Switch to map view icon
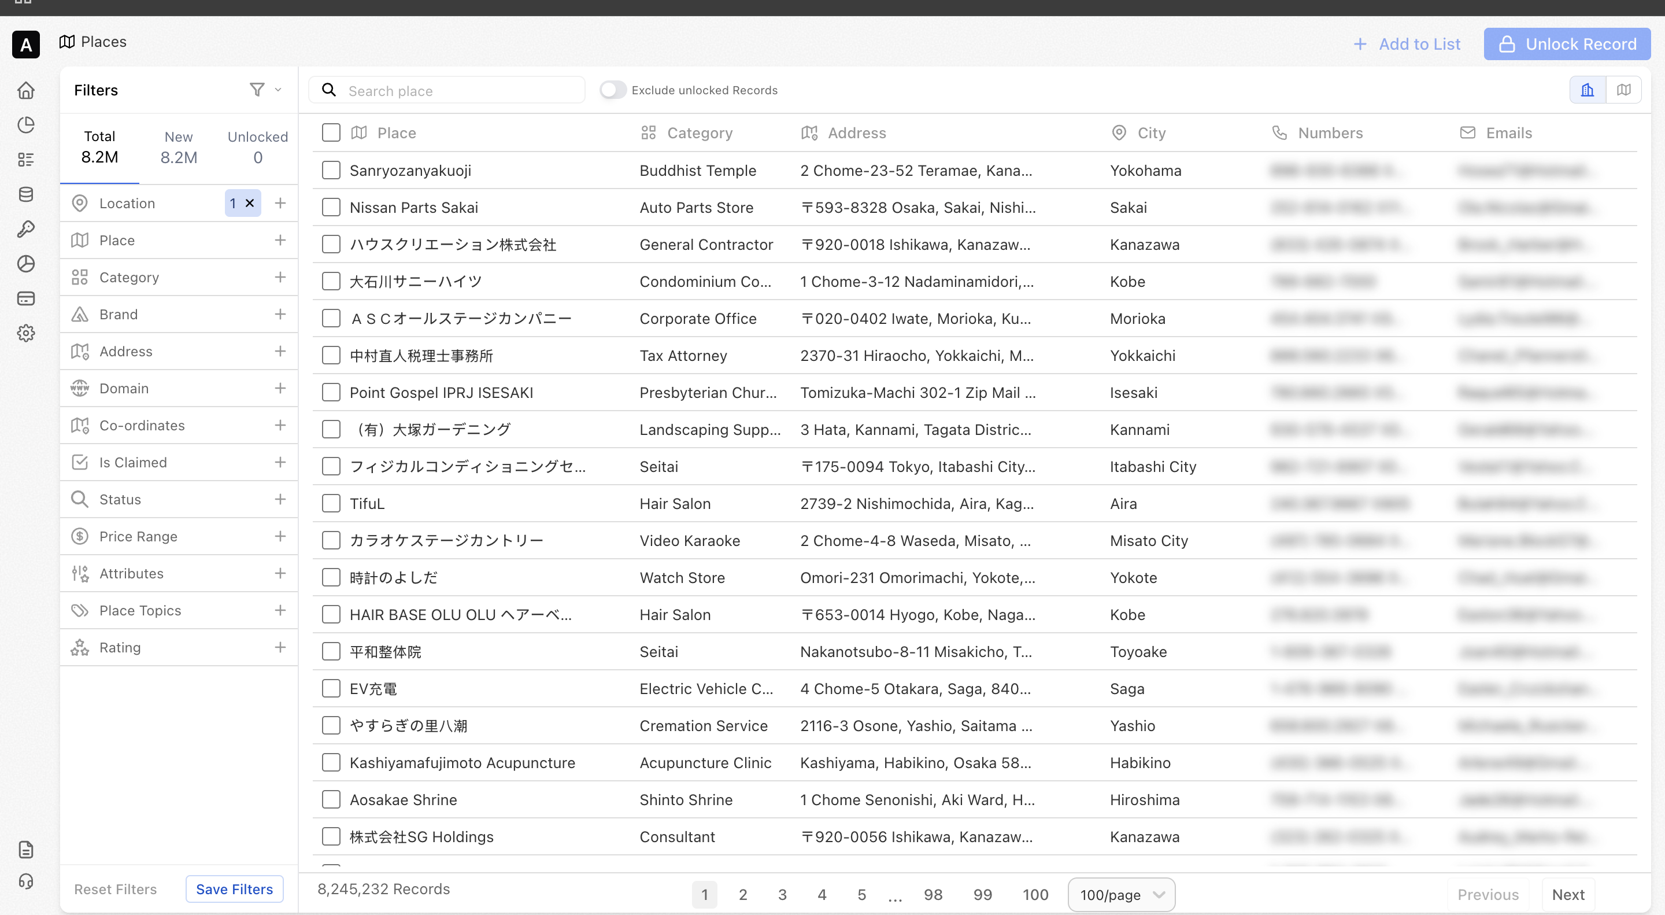The height and width of the screenshot is (915, 1665). coord(1623,90)
